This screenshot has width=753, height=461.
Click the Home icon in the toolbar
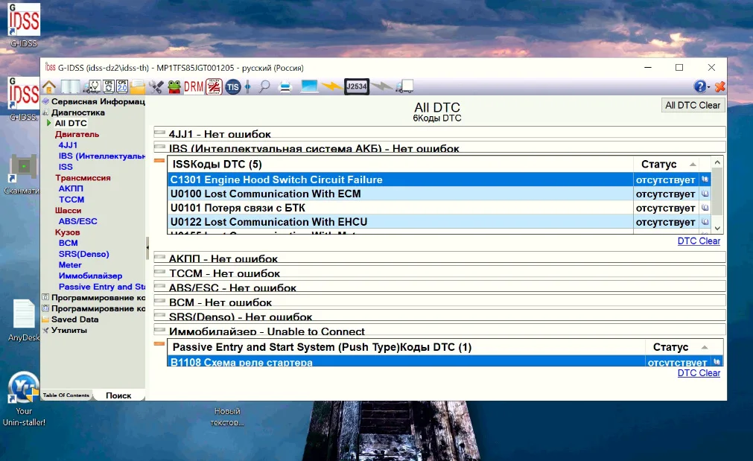tap(49, 87)
